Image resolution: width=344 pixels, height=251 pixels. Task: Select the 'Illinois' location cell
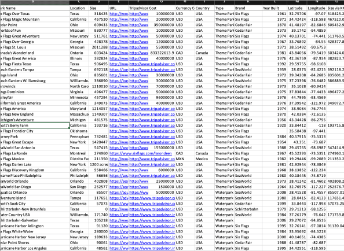pyautogui.click(x=79, y=58)
